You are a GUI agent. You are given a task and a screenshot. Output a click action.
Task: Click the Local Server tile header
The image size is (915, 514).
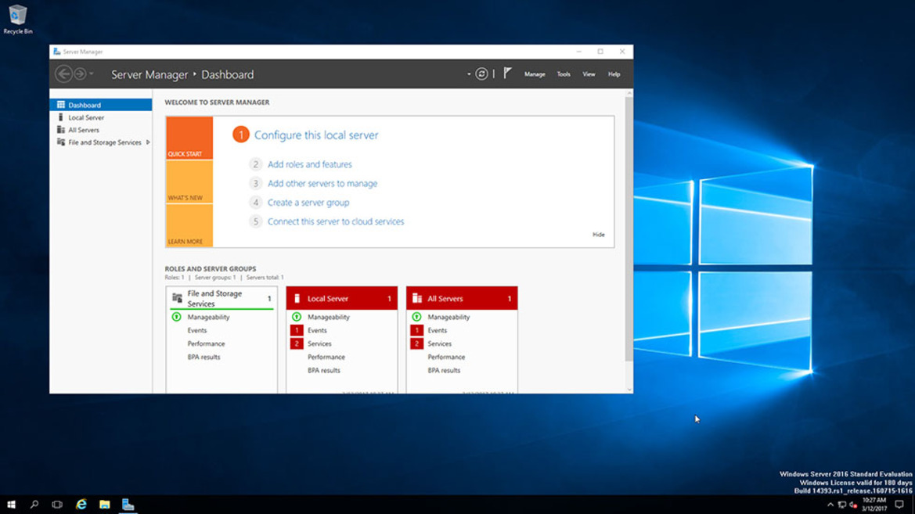[341, 298]
